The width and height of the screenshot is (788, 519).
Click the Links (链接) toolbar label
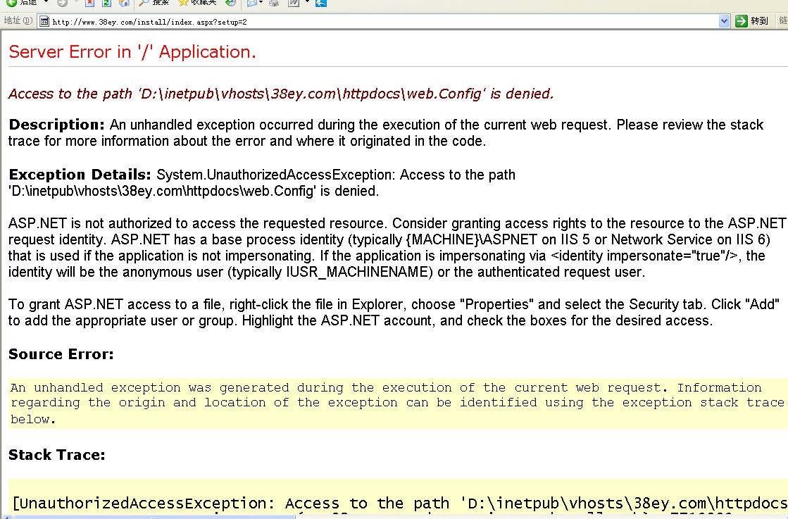[x=783, y=21]
